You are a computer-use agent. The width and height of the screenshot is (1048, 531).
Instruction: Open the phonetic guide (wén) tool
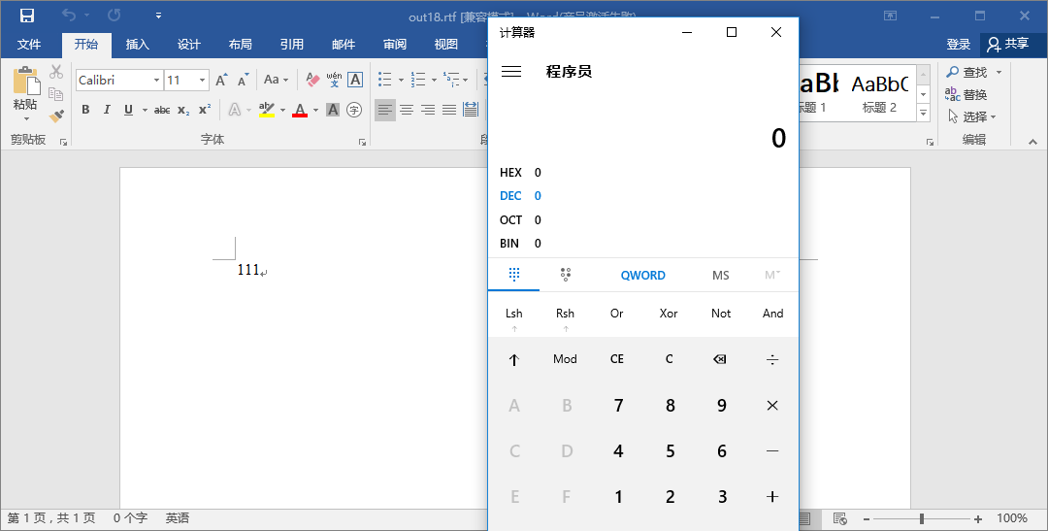(x=334, y=81)
